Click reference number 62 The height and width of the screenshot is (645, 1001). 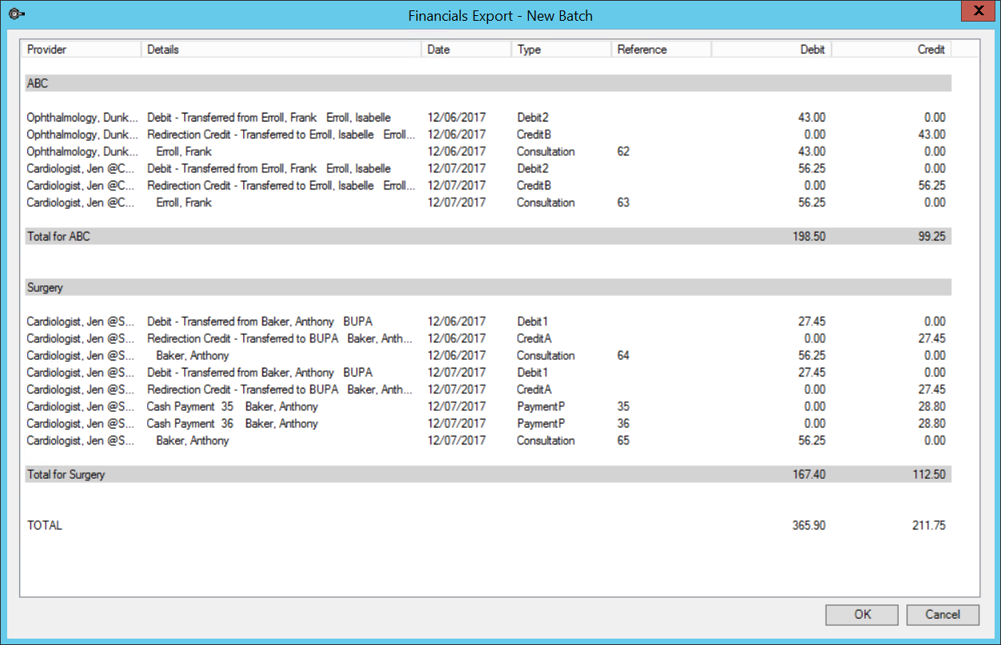pyautogui.click(x=623, y=151)
